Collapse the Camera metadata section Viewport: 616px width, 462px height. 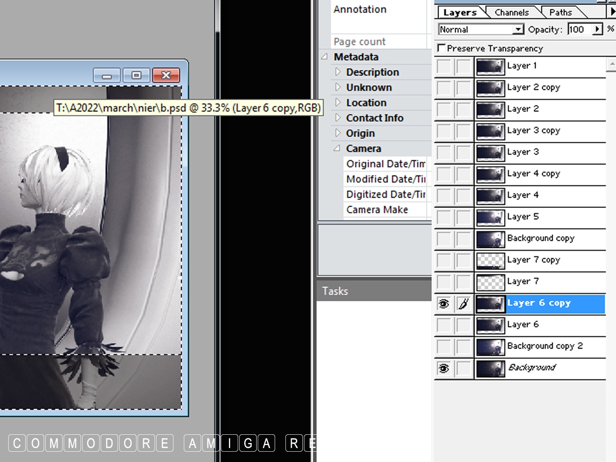coord(337,148)
